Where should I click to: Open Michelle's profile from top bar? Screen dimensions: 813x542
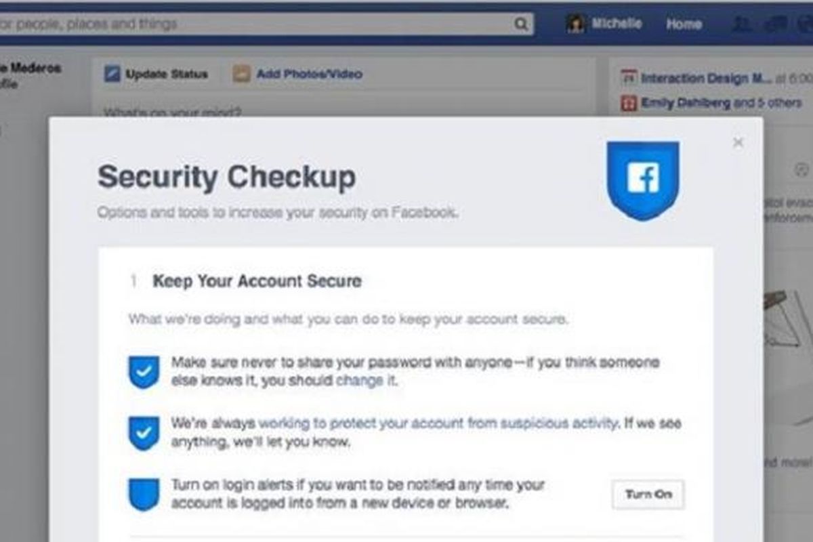click(x=616, y=24)
